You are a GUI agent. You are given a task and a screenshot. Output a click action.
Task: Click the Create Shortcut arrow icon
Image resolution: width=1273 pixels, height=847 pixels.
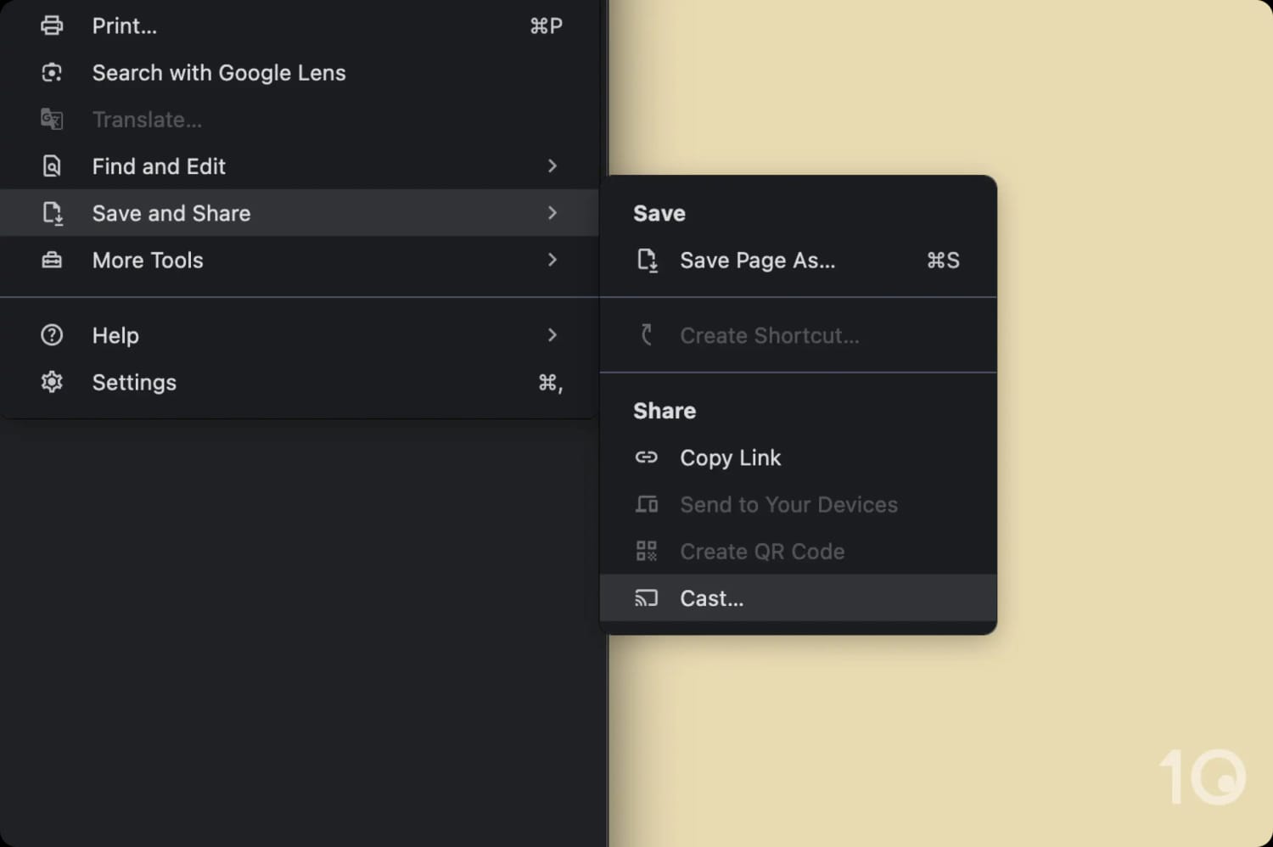(x=647, y=335)
